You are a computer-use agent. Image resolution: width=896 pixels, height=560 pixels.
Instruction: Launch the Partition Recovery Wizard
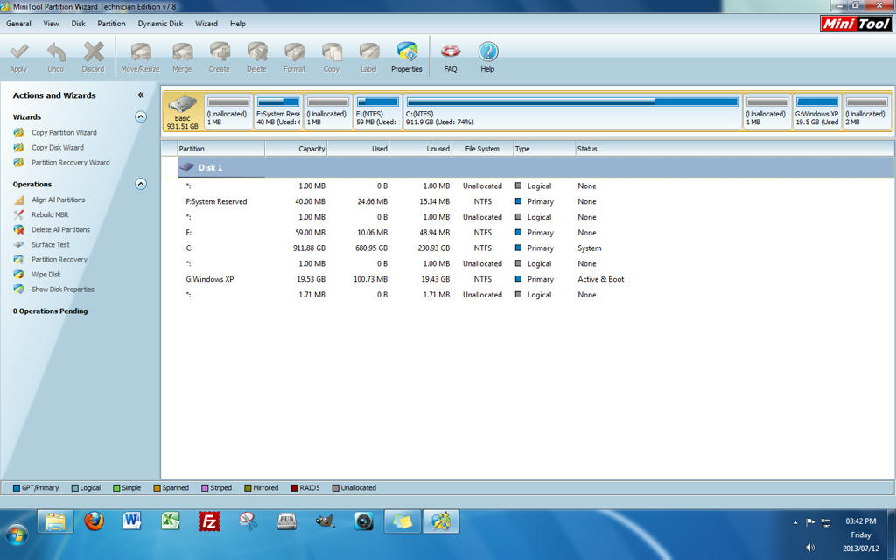(70, 162)
